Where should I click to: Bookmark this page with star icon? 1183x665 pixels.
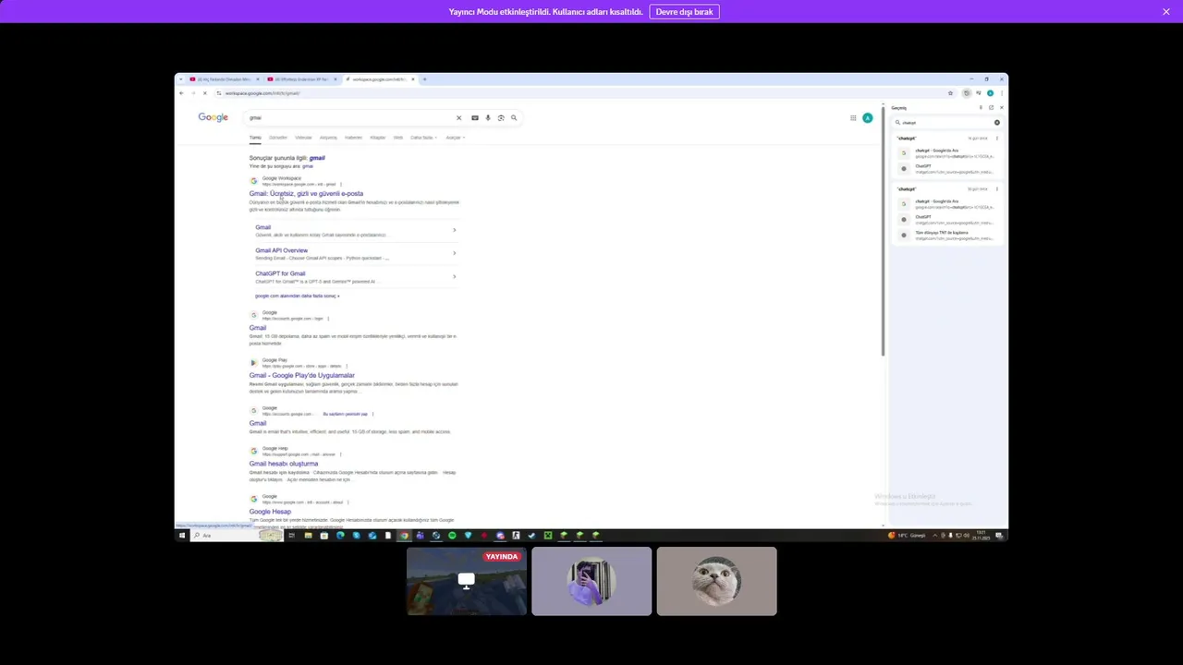tap(950, 92)
